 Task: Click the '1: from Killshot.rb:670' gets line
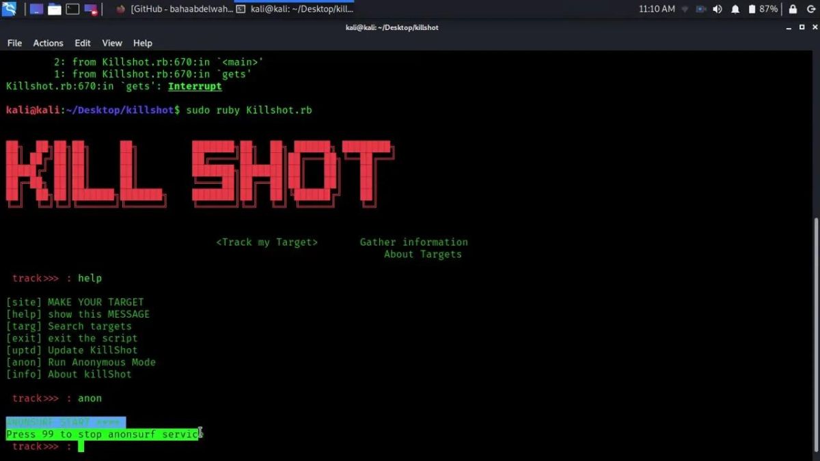[152, 74]
